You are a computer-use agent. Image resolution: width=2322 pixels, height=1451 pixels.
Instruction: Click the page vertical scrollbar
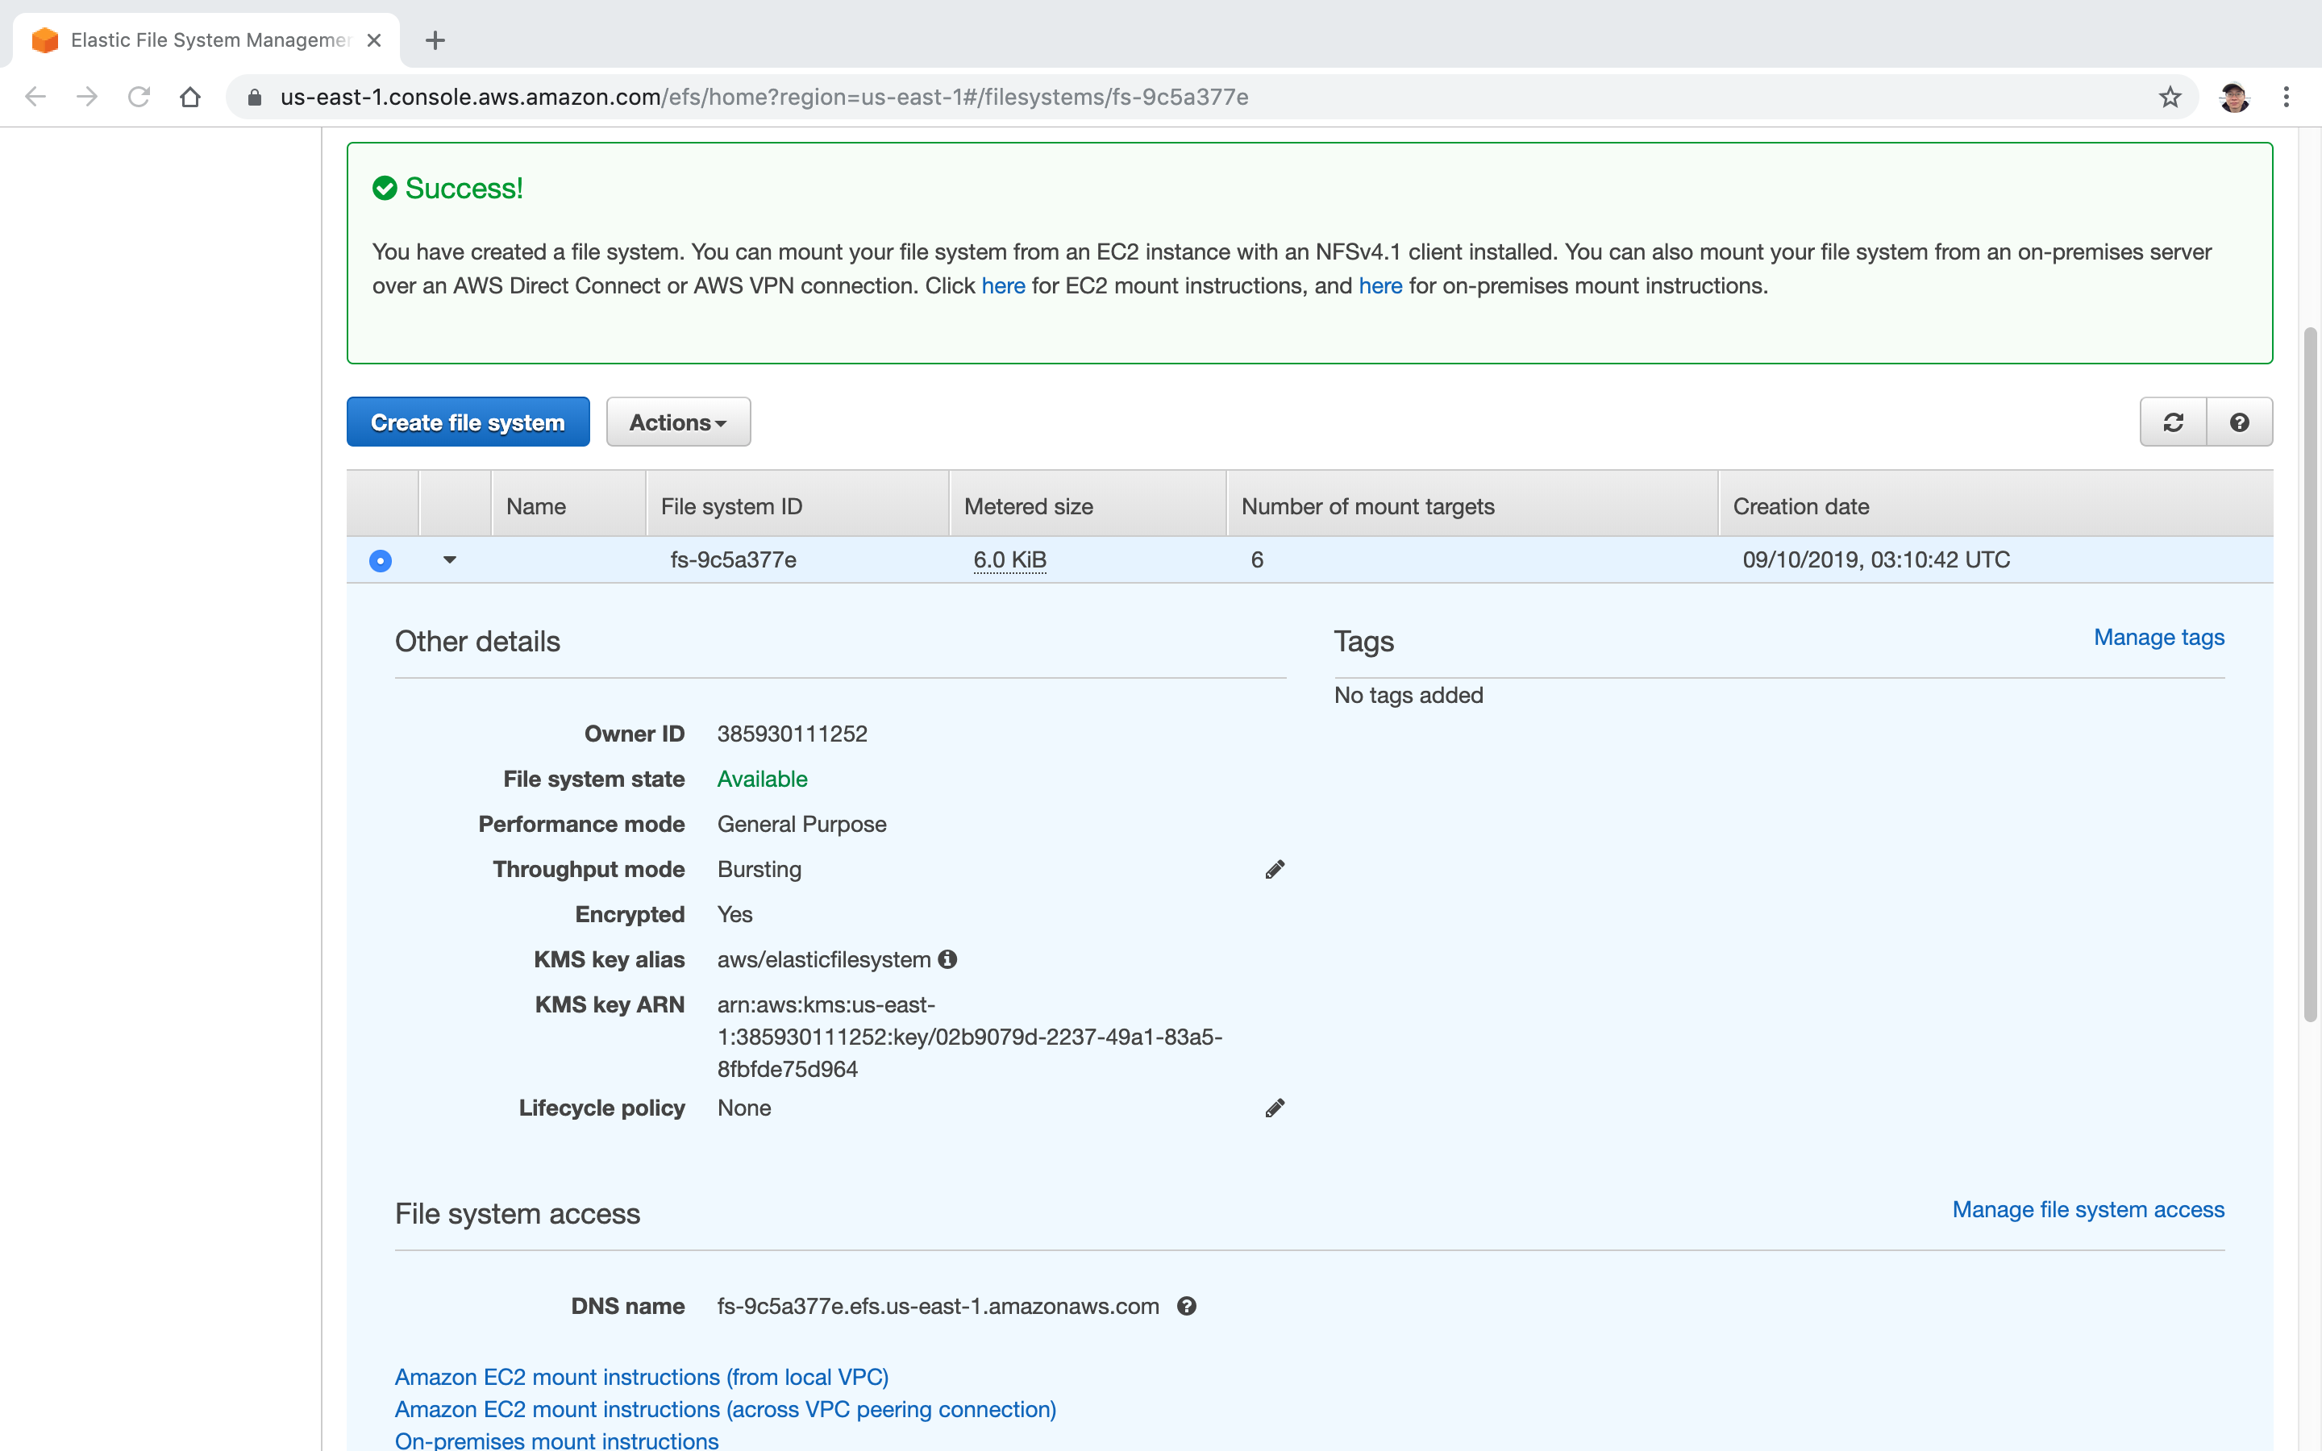click(2311, 675)
